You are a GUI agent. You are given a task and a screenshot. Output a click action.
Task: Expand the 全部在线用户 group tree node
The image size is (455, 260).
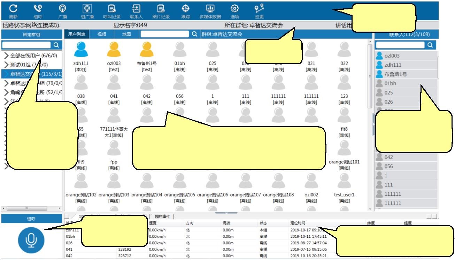tap(6, 56)
